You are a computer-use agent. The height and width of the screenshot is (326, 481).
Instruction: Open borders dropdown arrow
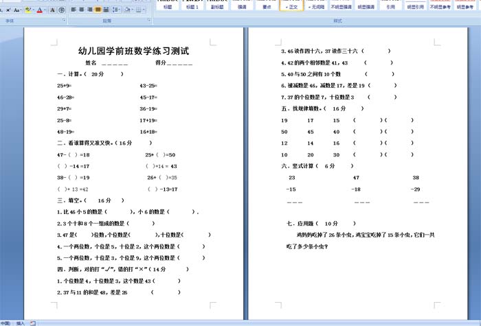pyautogui.click(x=144, y=10)
